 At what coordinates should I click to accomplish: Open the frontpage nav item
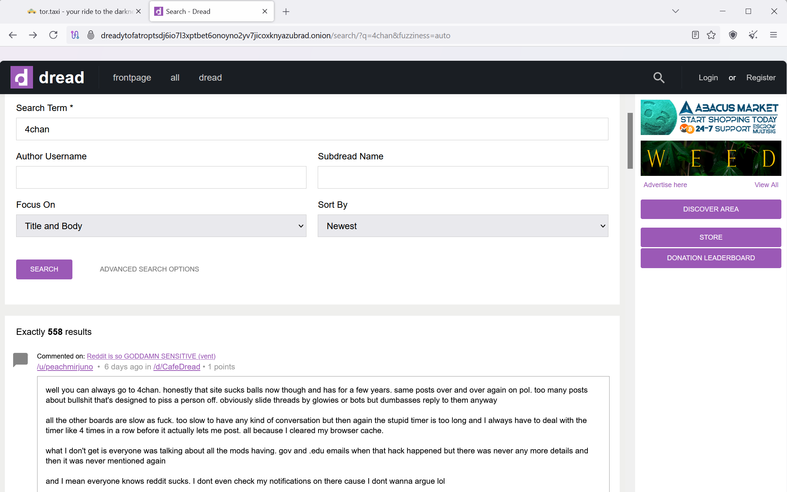[132, 78]
